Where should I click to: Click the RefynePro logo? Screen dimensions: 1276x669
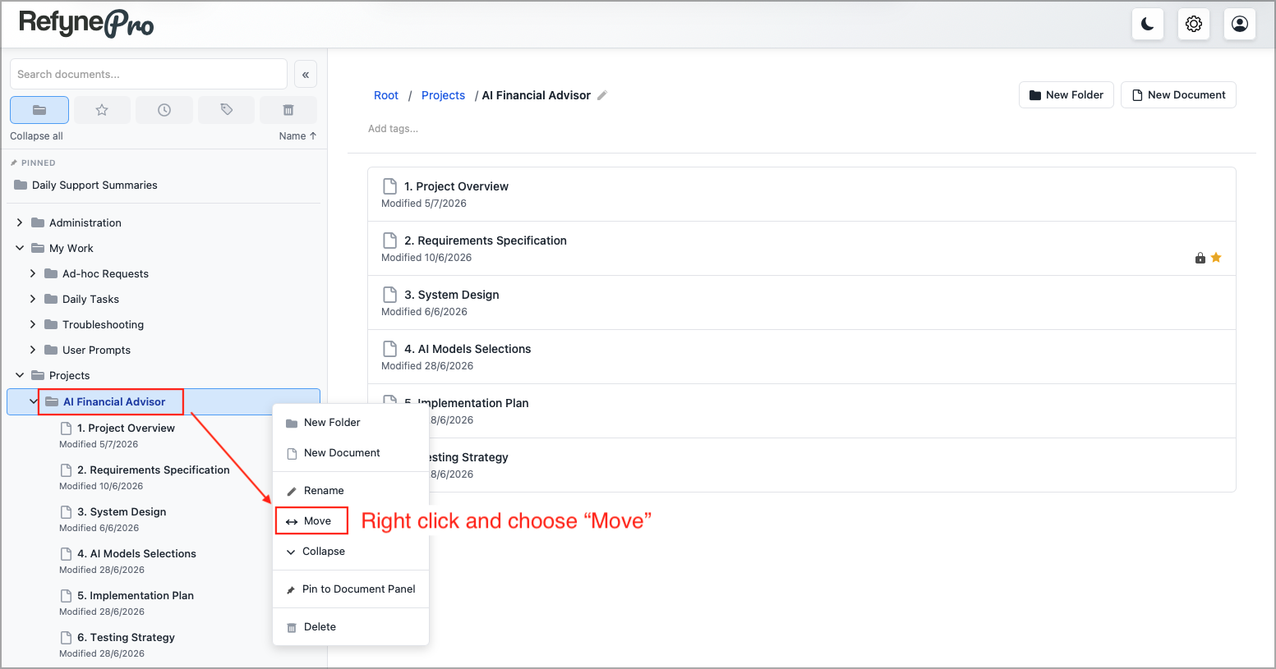coord(86,23)
